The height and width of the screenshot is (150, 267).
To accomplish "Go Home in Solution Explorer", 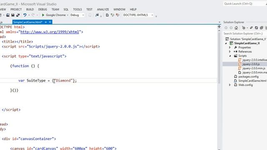I will pos(236,28).
